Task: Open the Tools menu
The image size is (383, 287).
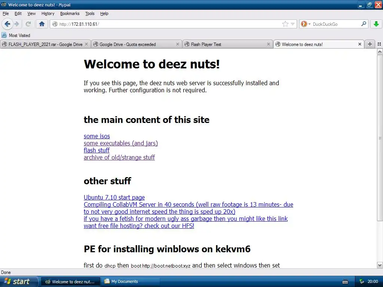Action: point(90,13)
